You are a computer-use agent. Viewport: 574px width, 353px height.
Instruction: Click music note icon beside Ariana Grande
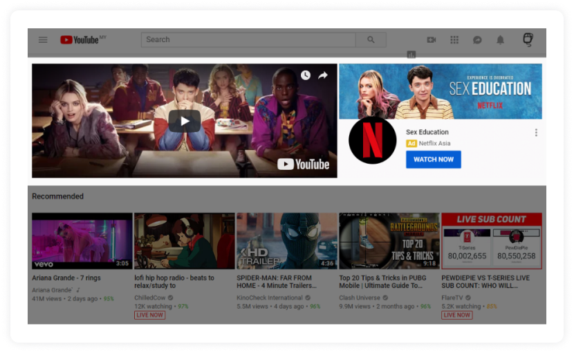[78, 290]
